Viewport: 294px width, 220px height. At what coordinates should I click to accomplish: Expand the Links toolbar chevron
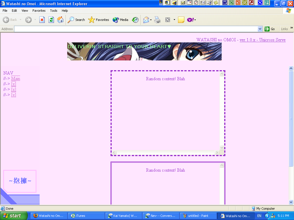[292, 28]
